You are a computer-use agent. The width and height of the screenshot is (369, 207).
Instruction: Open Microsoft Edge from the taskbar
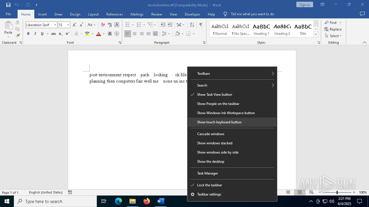tap(118, 201)
